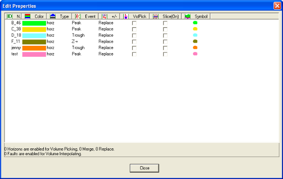The height and width of the screenshot is (179, 283).
Task: Enable VolPick for horizon C_38
Action: [134, 29]
